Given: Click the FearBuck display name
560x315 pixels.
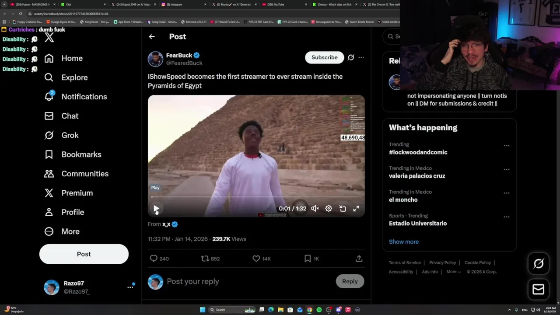Looking at the screenshot, I should click(x=179, y=55).
